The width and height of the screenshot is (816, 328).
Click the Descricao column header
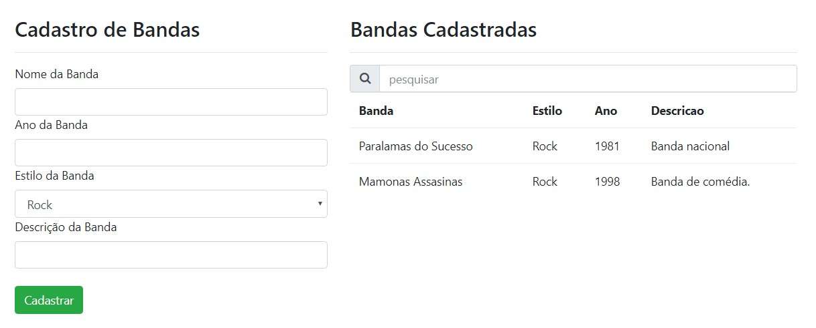pyautogui.click(x=677, y=111)
